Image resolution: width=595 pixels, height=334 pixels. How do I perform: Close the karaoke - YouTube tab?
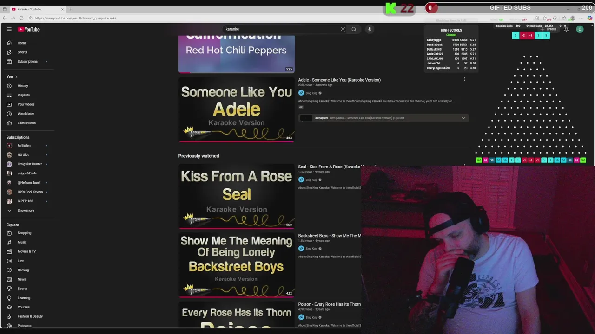[62, 9]
